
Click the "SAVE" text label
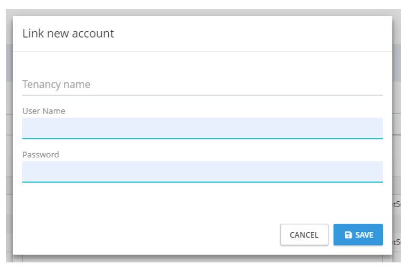click(364, 235)
